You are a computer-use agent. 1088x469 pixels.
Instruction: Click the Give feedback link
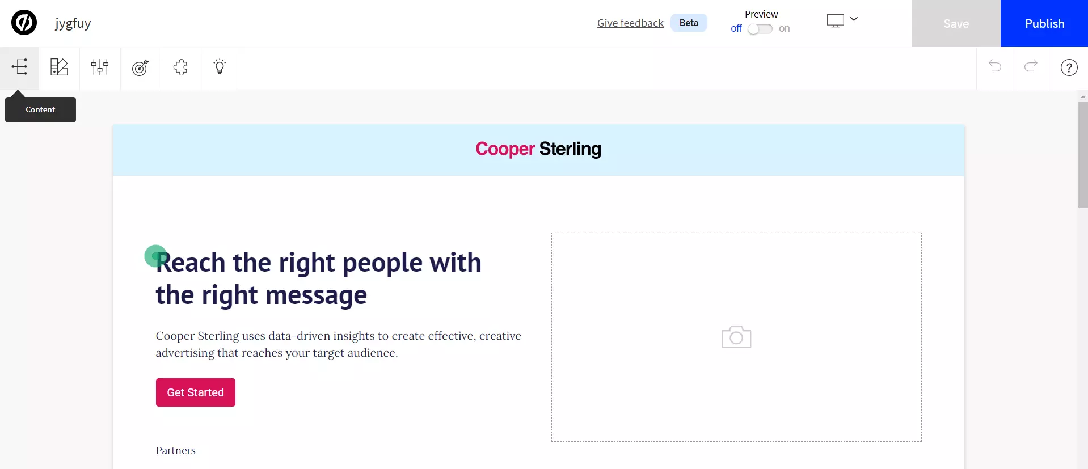[630, 23]
